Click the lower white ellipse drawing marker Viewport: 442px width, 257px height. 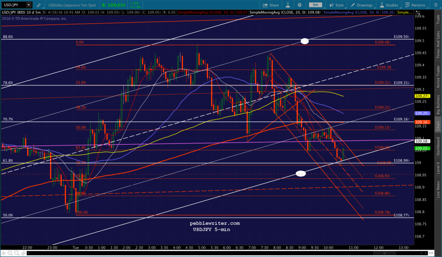coord(300,174)
